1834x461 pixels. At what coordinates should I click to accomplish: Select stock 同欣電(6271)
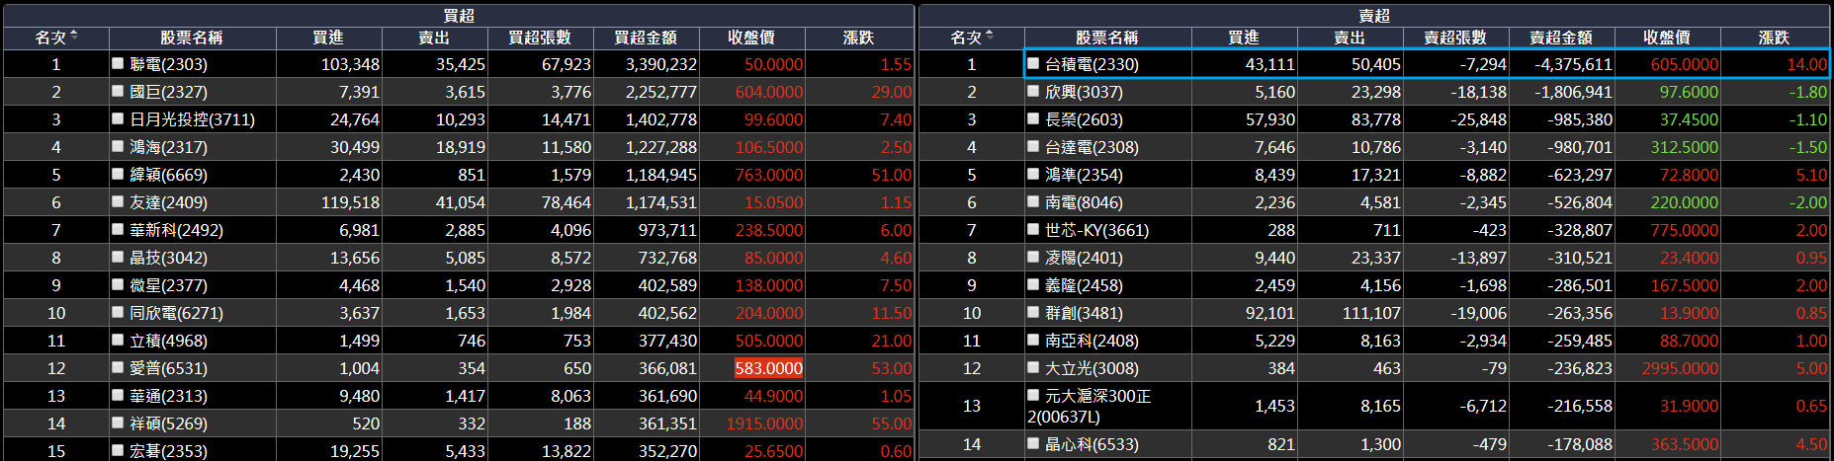(177, 313)
